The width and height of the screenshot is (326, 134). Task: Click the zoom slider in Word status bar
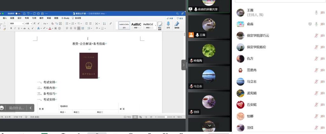166,117
